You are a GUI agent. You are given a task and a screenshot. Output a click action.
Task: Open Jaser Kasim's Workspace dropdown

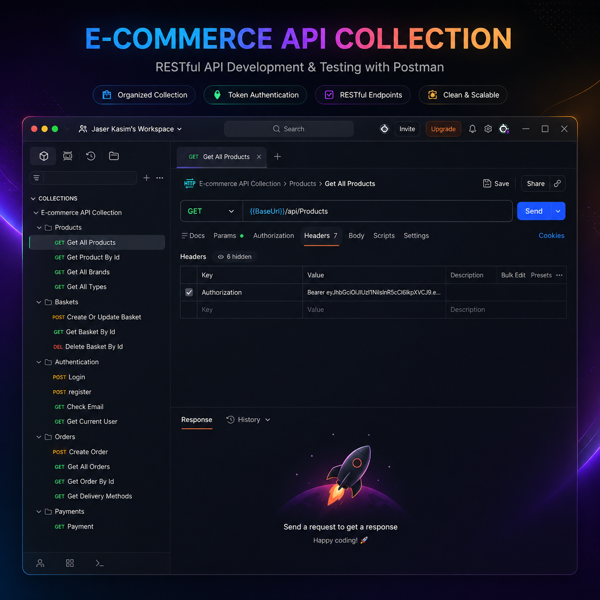[x=130, y=129]
